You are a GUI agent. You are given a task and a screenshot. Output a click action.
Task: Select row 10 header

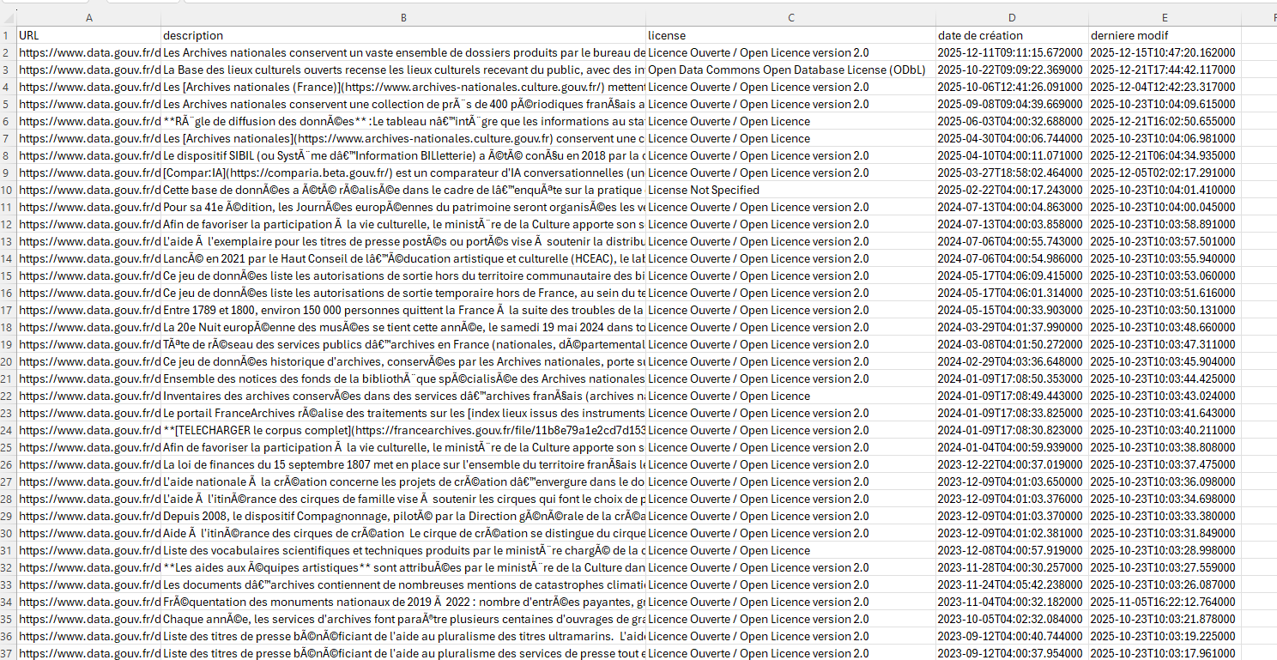pos(8,190)
